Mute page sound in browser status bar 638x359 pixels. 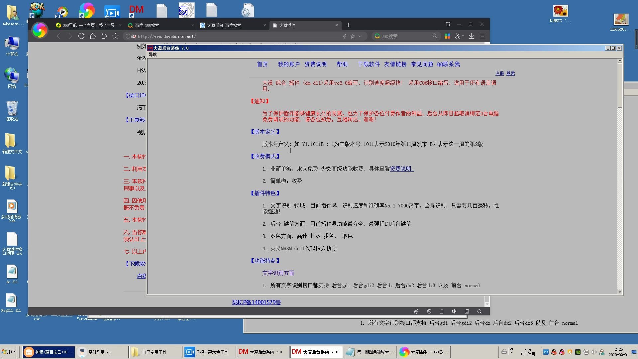(x=454, y=312)
